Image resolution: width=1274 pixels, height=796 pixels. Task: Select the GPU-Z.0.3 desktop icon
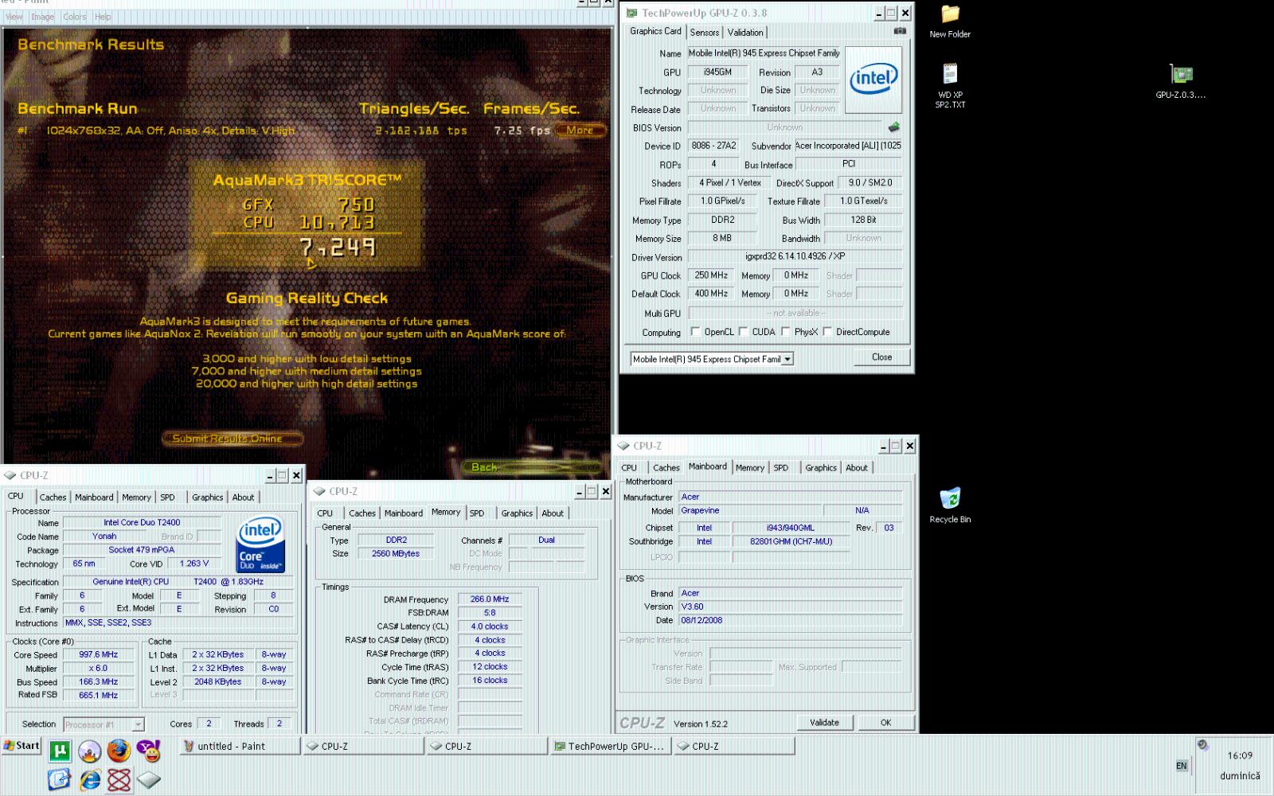point(1181,81)
